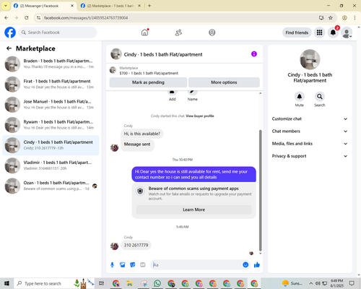Open the Firat conversation

(51, 84)
